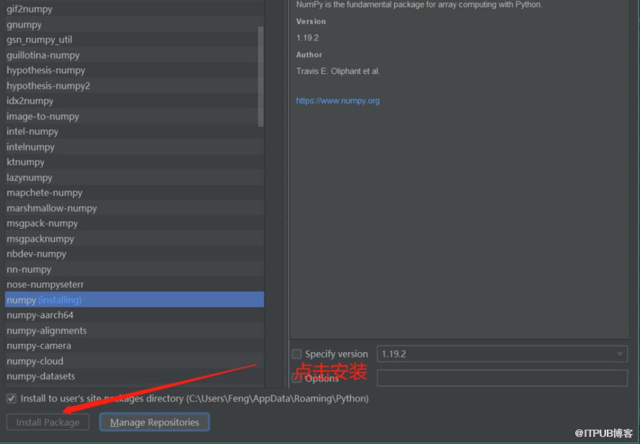Select numpy-cloud package
The image size is (640, 444).
tap(134, 361)
